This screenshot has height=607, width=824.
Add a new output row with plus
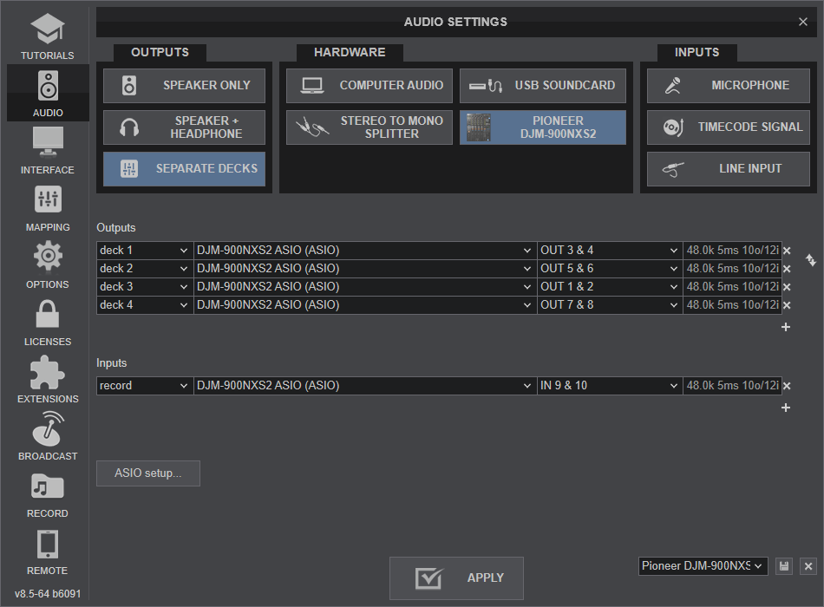pyautogui.click(x=786, y=327)
